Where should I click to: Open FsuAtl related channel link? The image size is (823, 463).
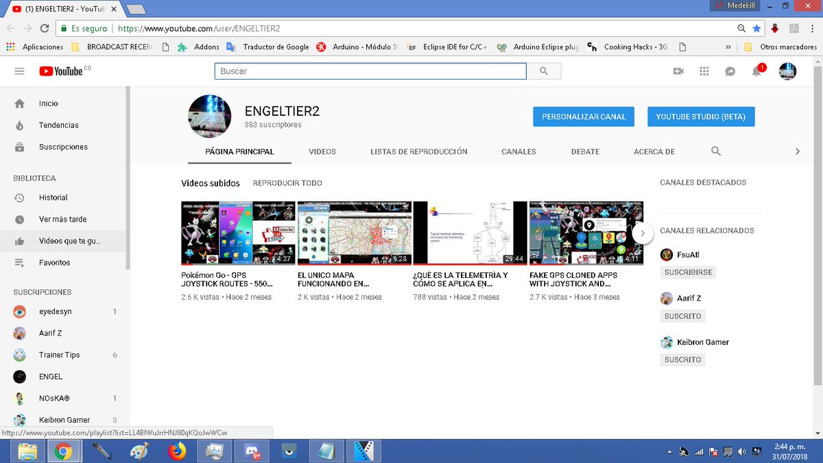tap(689, 254)
